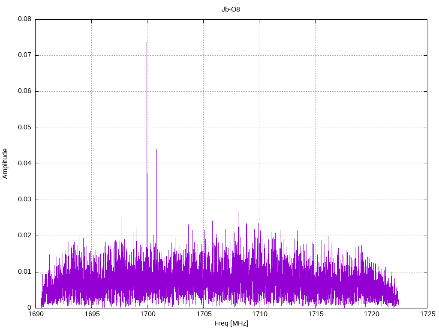
Task: Click the Amplitude y-axis label
Action: [5, 163]
